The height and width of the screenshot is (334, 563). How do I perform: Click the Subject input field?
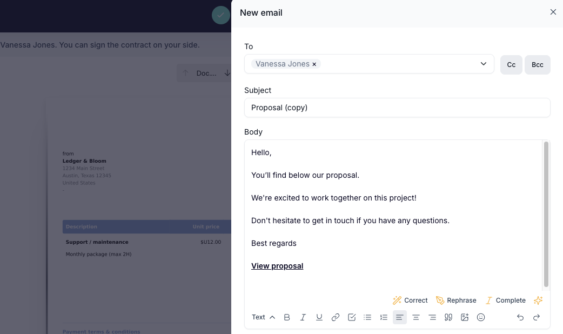[397, 108]
